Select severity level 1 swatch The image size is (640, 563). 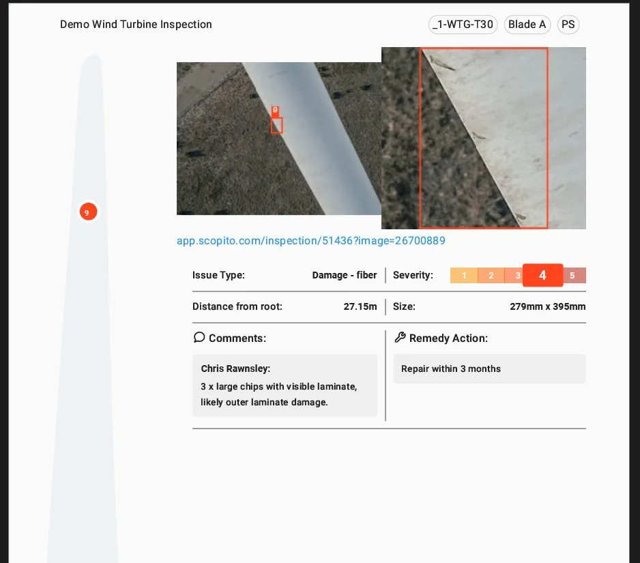click(464, 276)
